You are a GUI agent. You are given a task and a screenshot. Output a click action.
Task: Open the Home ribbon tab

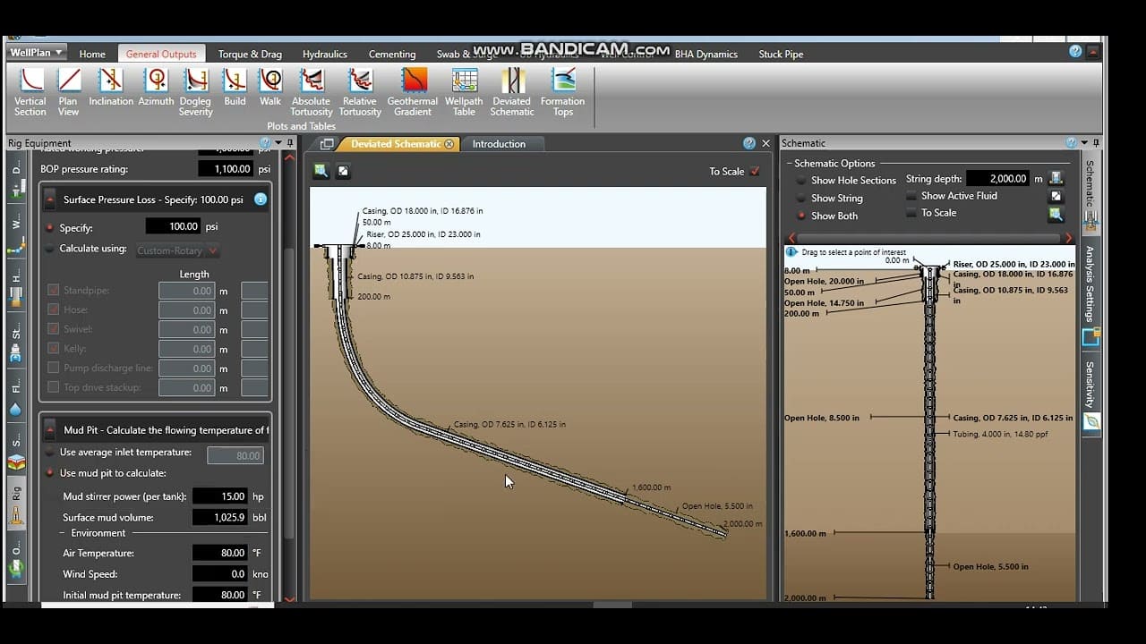[x=92, y=54]
